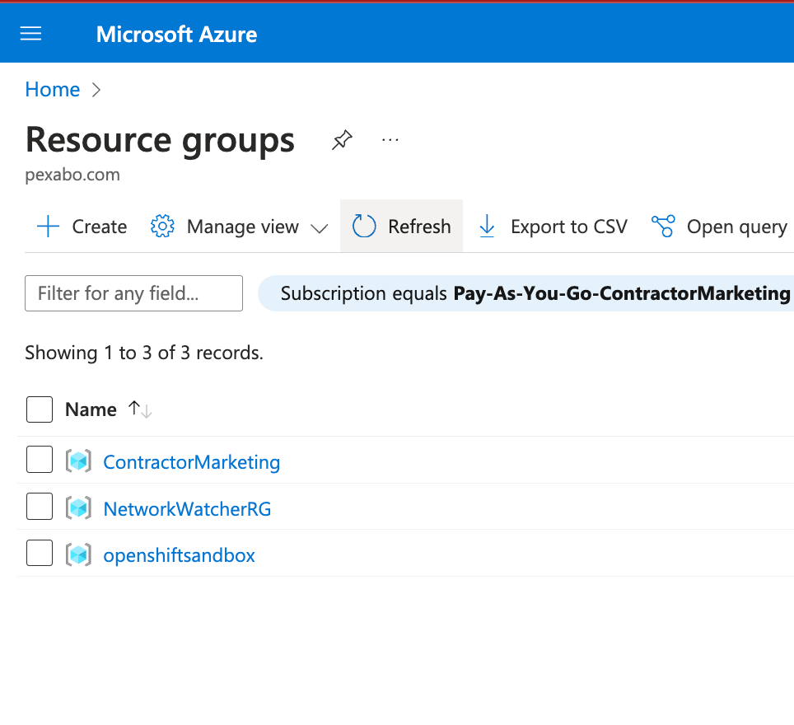Open the openshiftsandbox resource group
The image size is (794, 725).
180,556
